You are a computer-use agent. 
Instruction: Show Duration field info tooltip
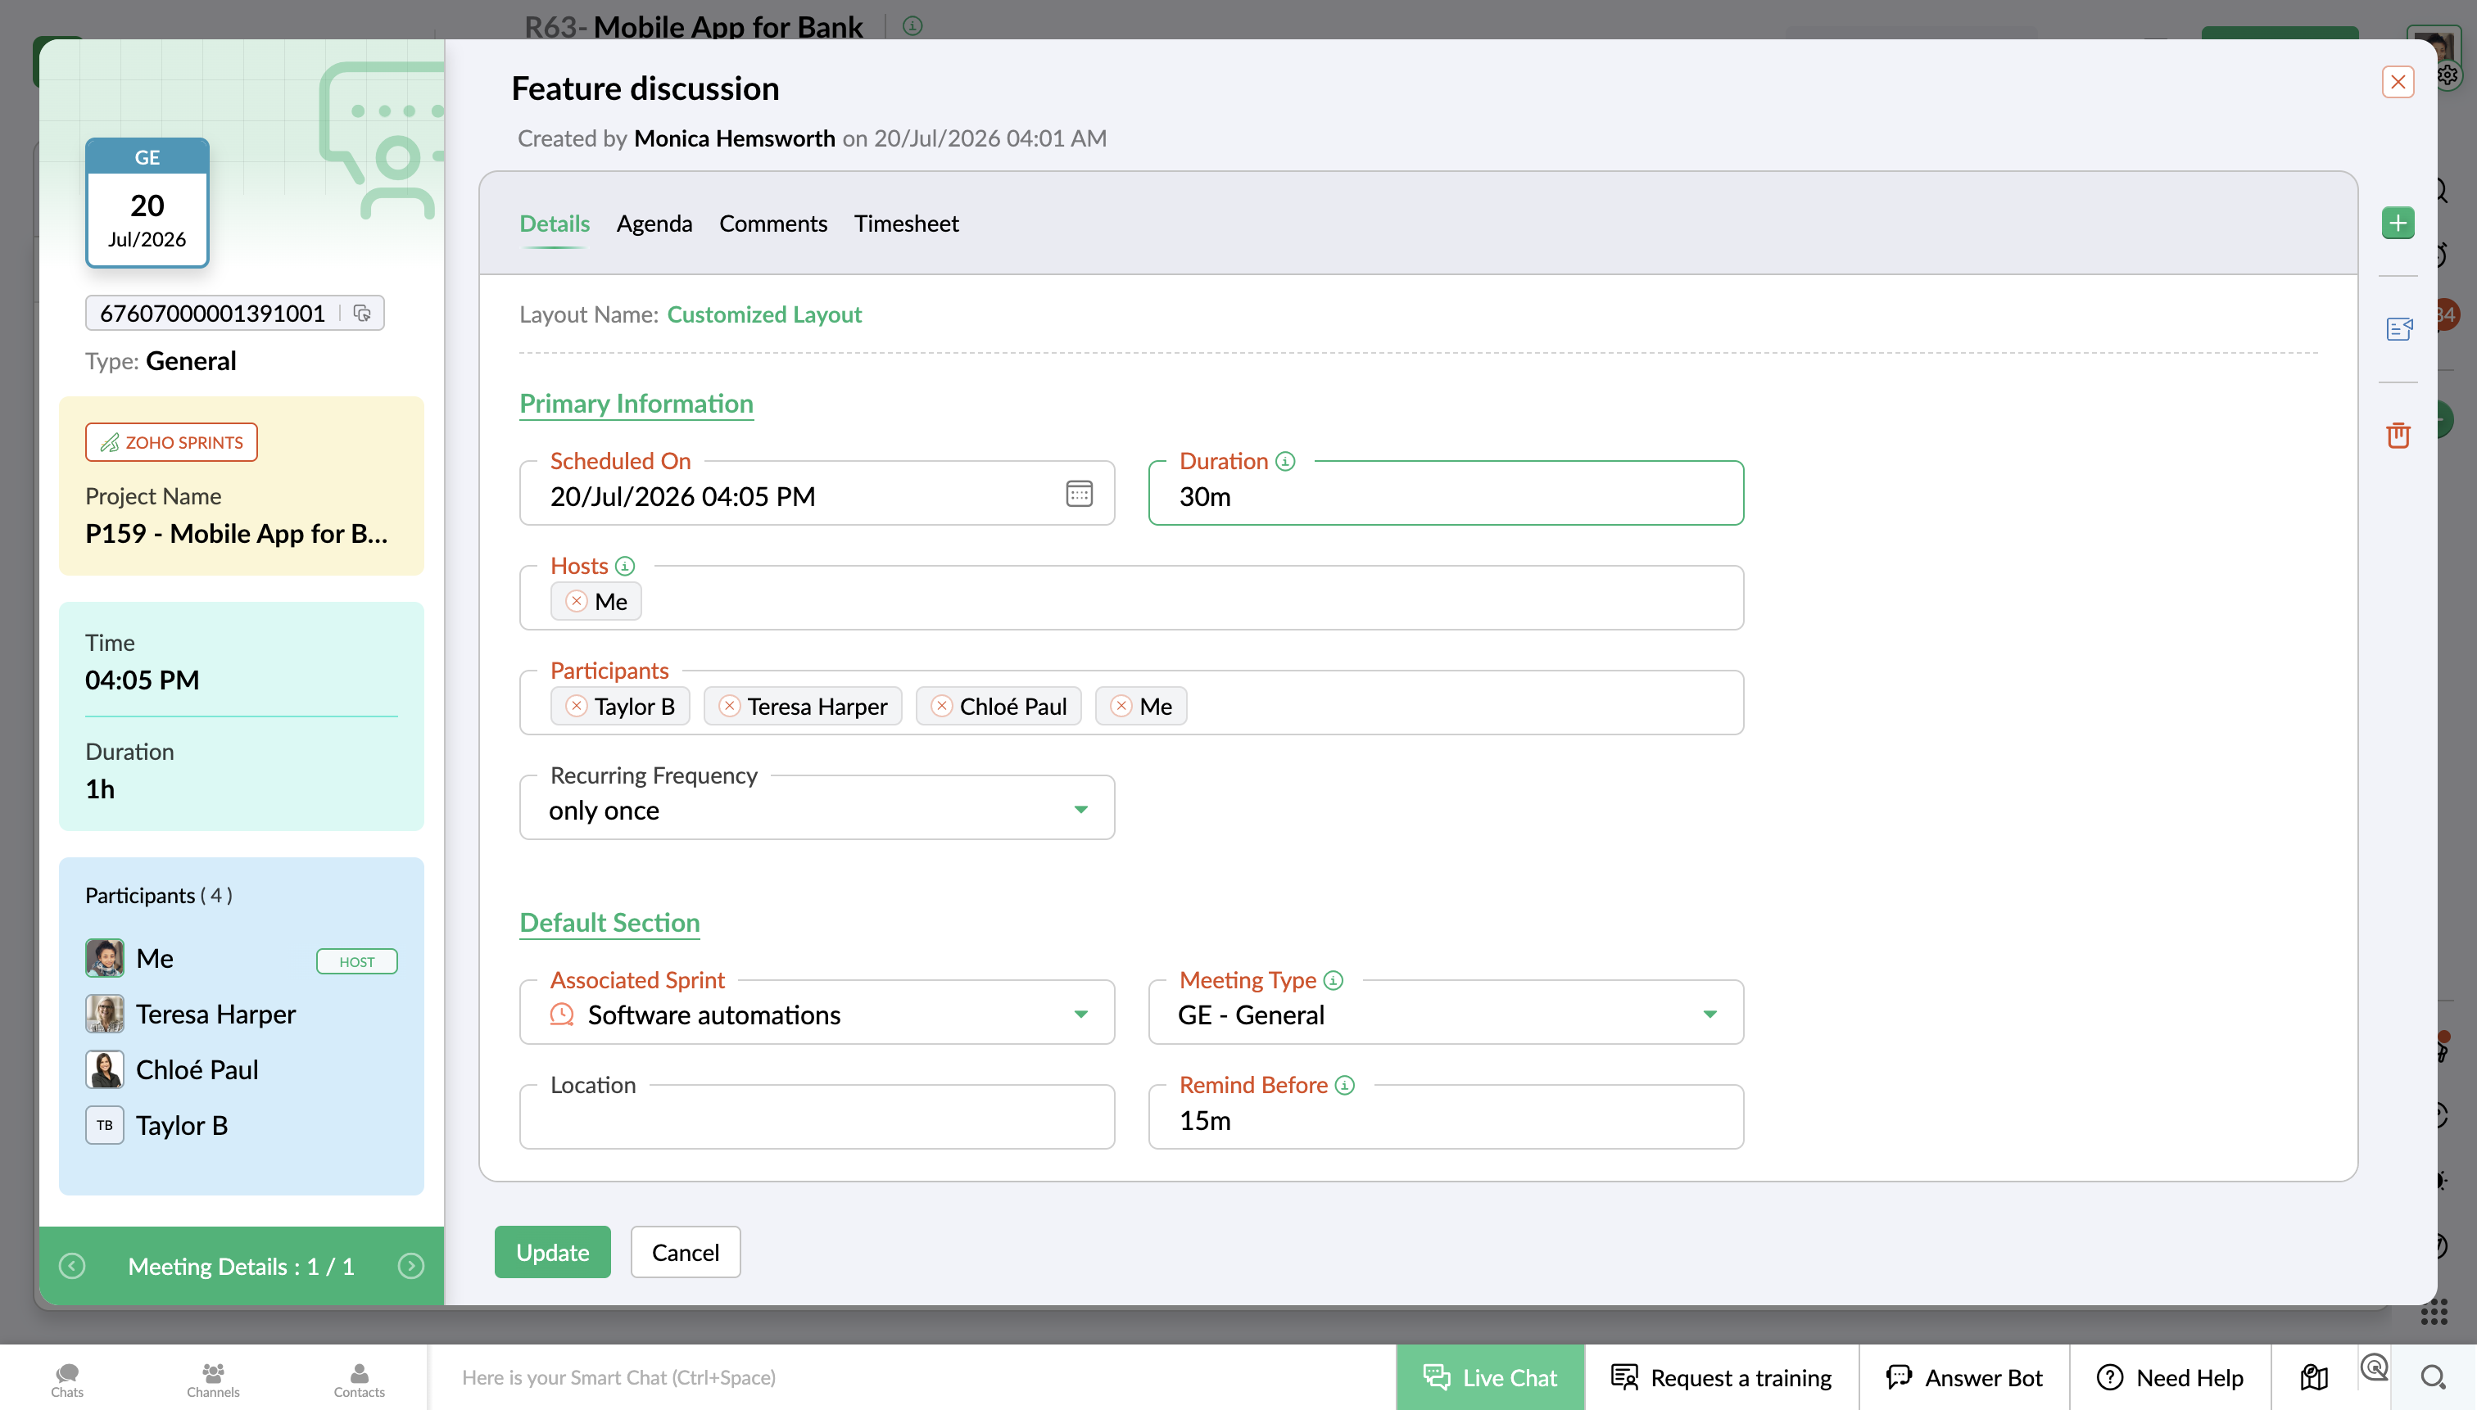tap(1284, 461)
